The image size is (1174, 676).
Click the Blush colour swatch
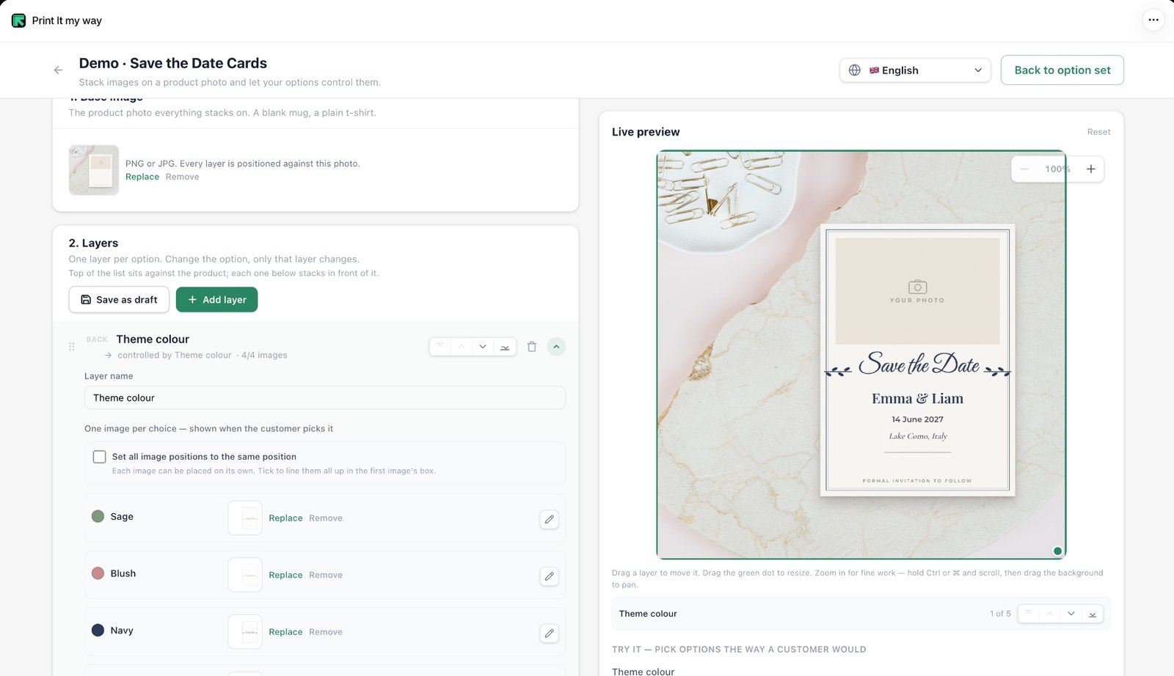click(98, 573)
